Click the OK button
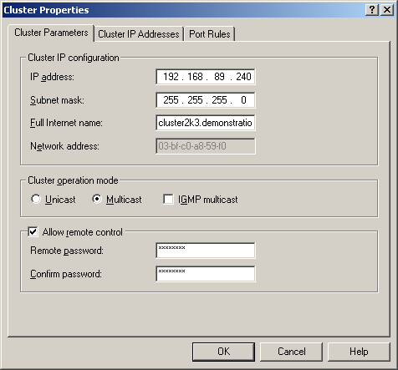The width and height of the screenshot is (398, 370). (223, 352)
